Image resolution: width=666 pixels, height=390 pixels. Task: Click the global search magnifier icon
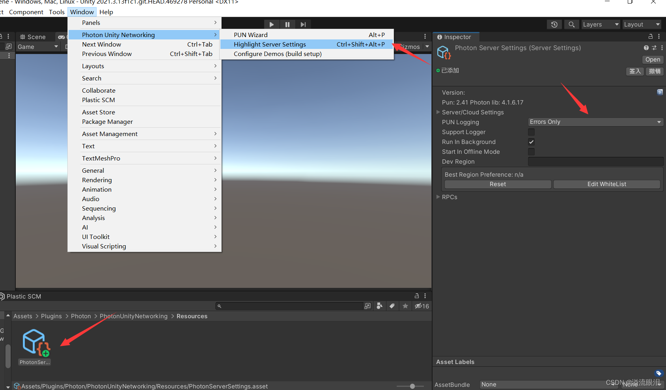click(571, 24)
